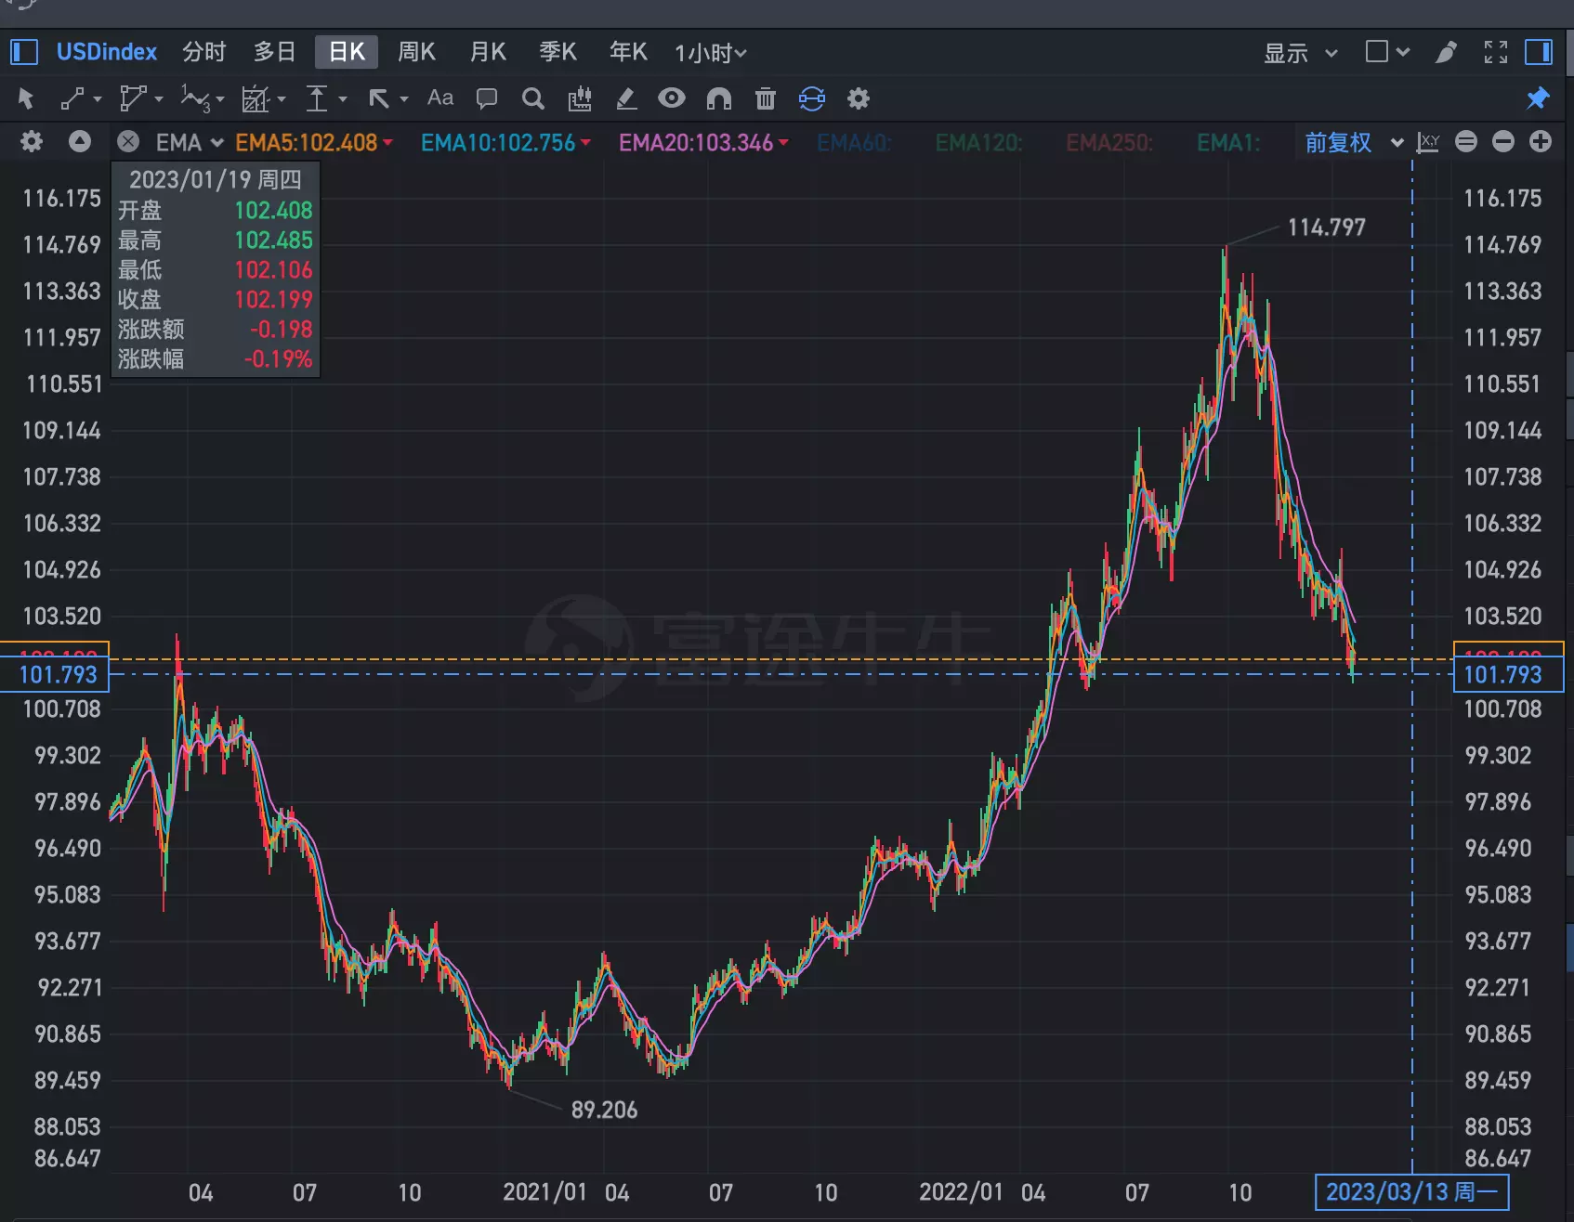1574x1222 pixels.
Task: Pin the drawing toolbar
Action: [1538, 98]
